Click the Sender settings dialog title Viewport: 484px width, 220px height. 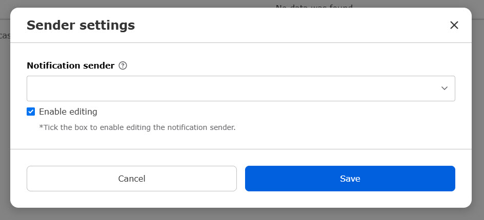(80, 25)
